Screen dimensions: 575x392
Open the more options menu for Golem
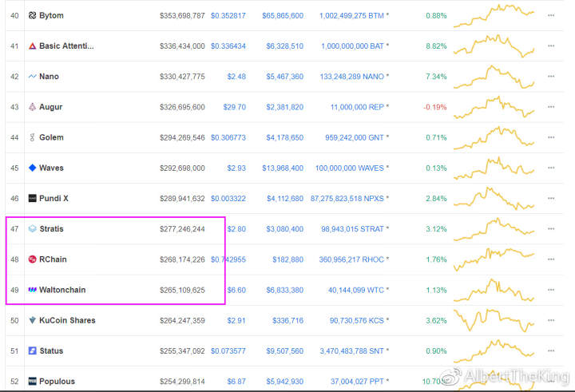pos(551,137)
